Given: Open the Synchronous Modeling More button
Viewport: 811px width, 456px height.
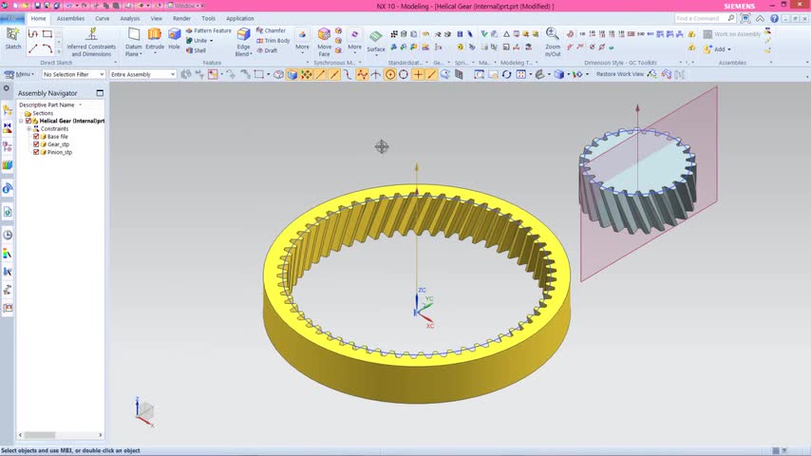Looking at the screenshot, I should [x=354, y=40].
